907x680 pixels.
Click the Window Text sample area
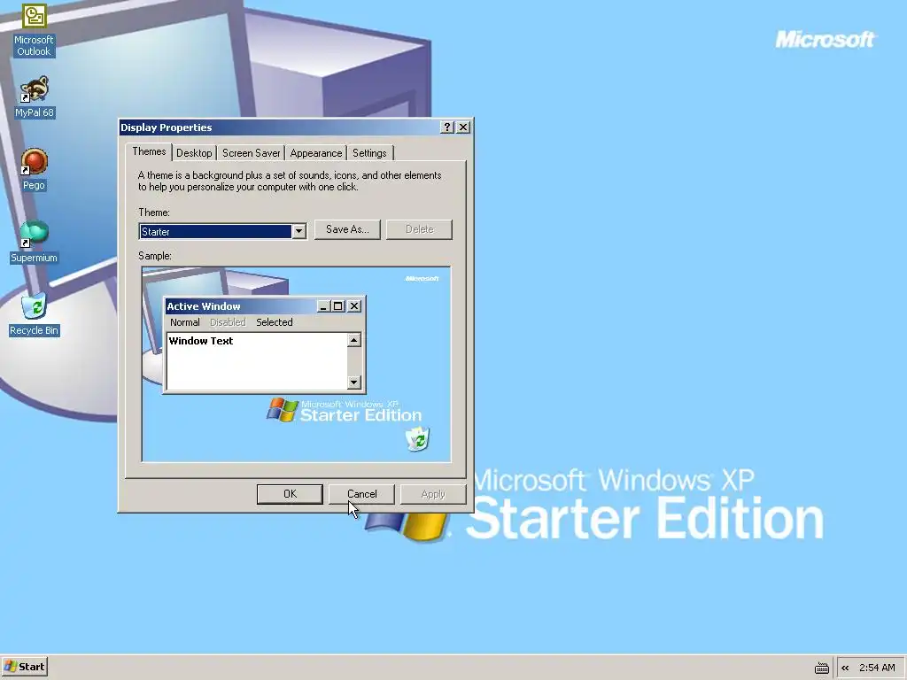[257, 361]
